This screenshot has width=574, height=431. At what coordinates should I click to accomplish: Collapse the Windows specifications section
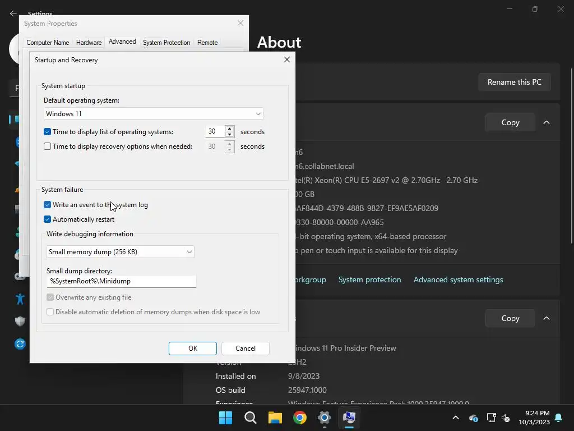point(547,318)
